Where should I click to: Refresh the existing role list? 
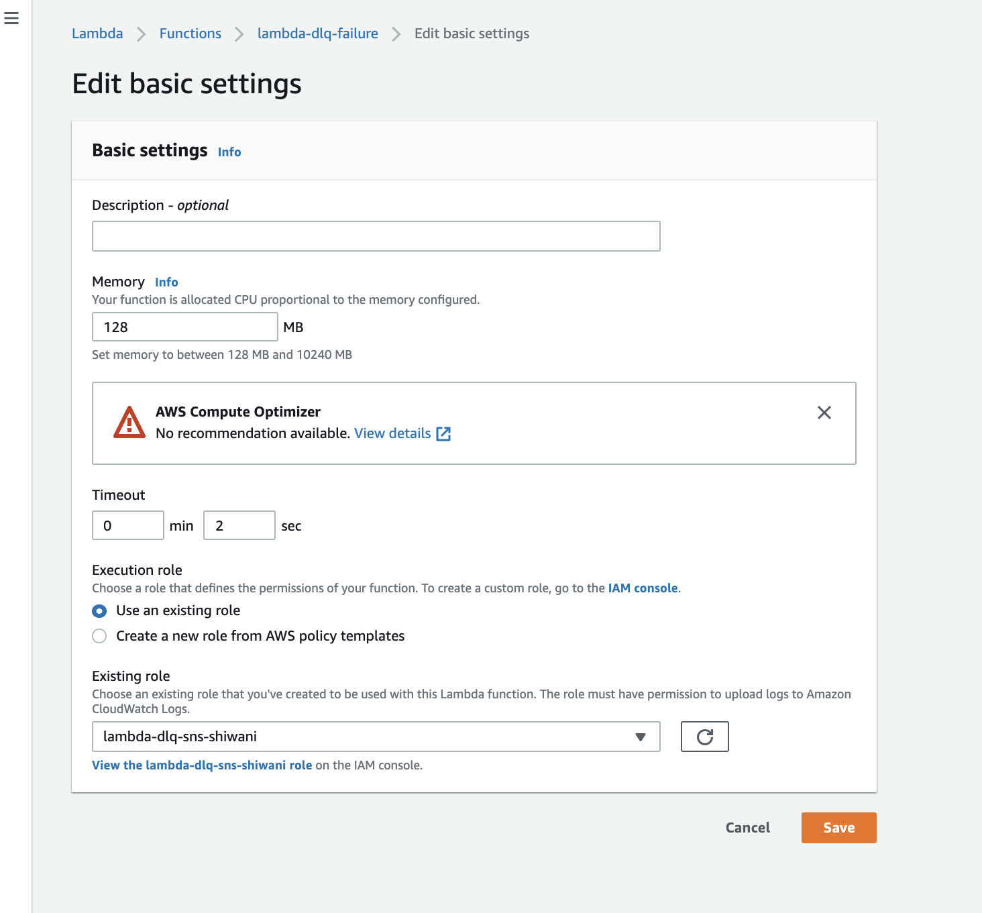point(704,737)
